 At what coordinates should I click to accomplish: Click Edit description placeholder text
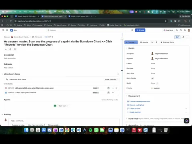pyautogui.click(x=10, y=58)
